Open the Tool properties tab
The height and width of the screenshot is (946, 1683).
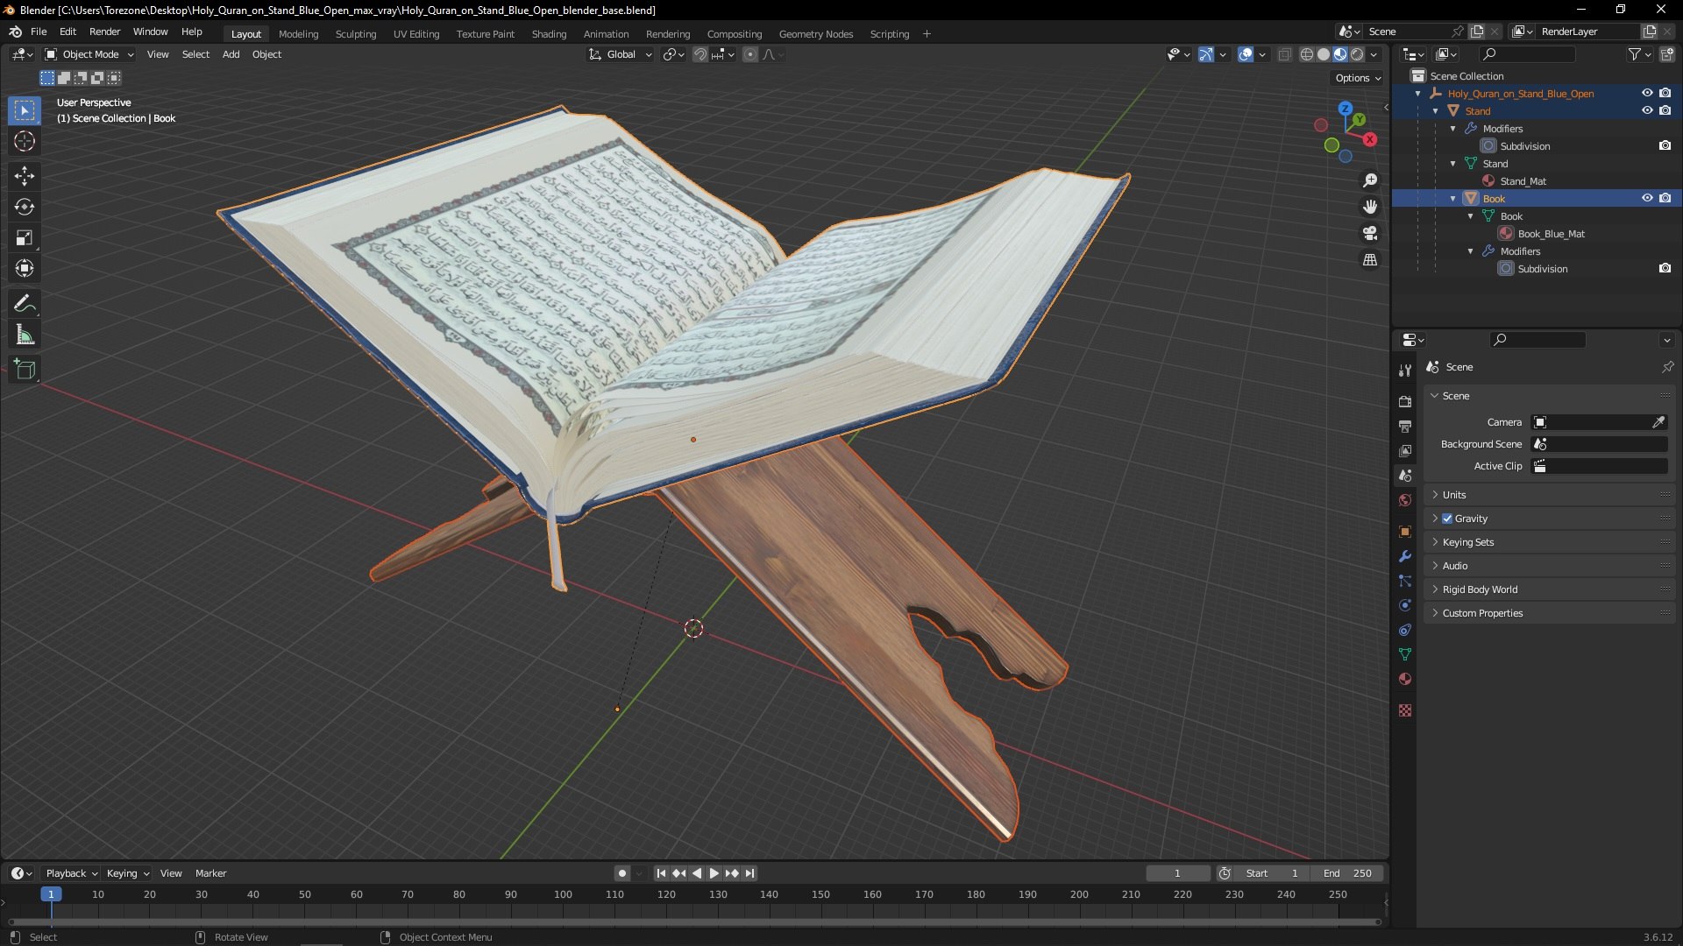click(x=1405, y=371)
